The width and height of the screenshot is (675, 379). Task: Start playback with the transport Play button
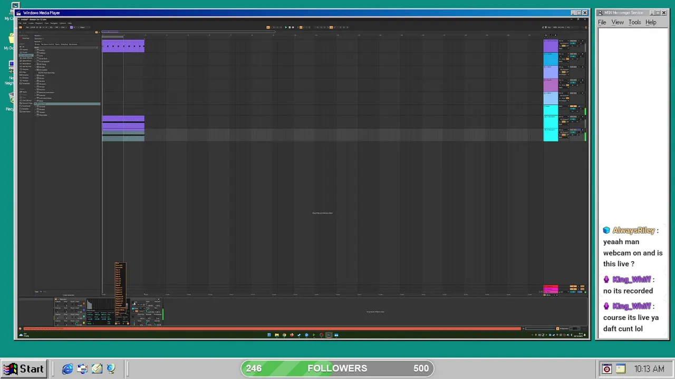(286, 27)
